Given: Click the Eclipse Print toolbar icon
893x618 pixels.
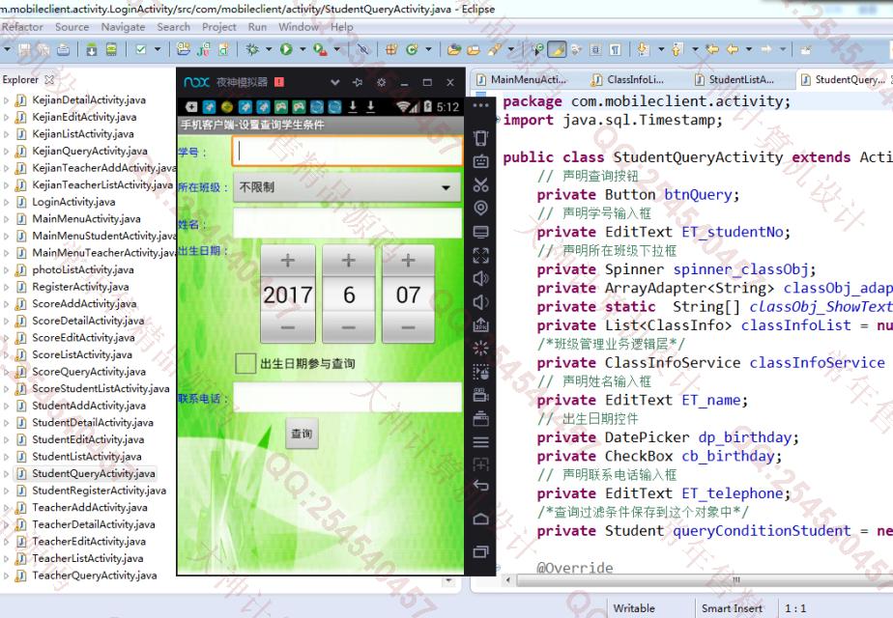Looking at the screenshot, I should pos(63,50).
